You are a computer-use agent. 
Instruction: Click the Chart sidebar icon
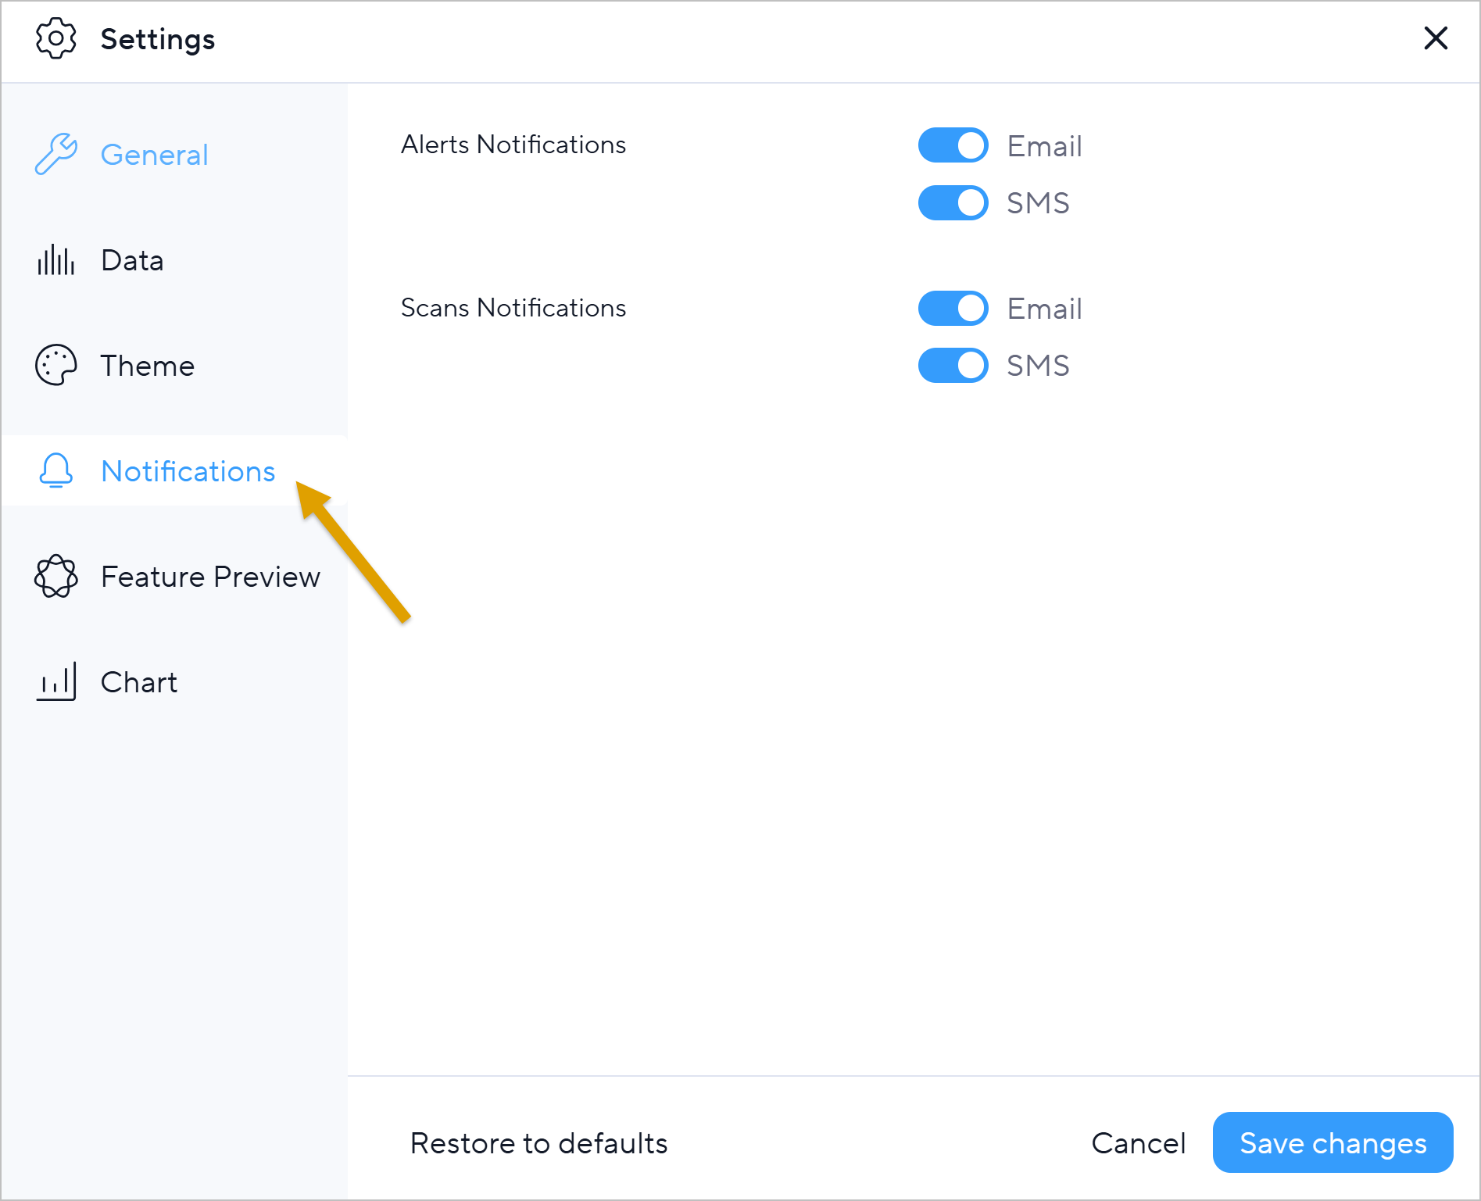[56, 681]
